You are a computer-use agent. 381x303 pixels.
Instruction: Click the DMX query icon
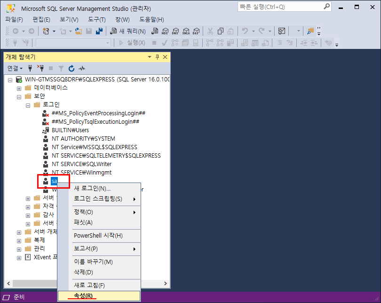(x=175, y=31)
